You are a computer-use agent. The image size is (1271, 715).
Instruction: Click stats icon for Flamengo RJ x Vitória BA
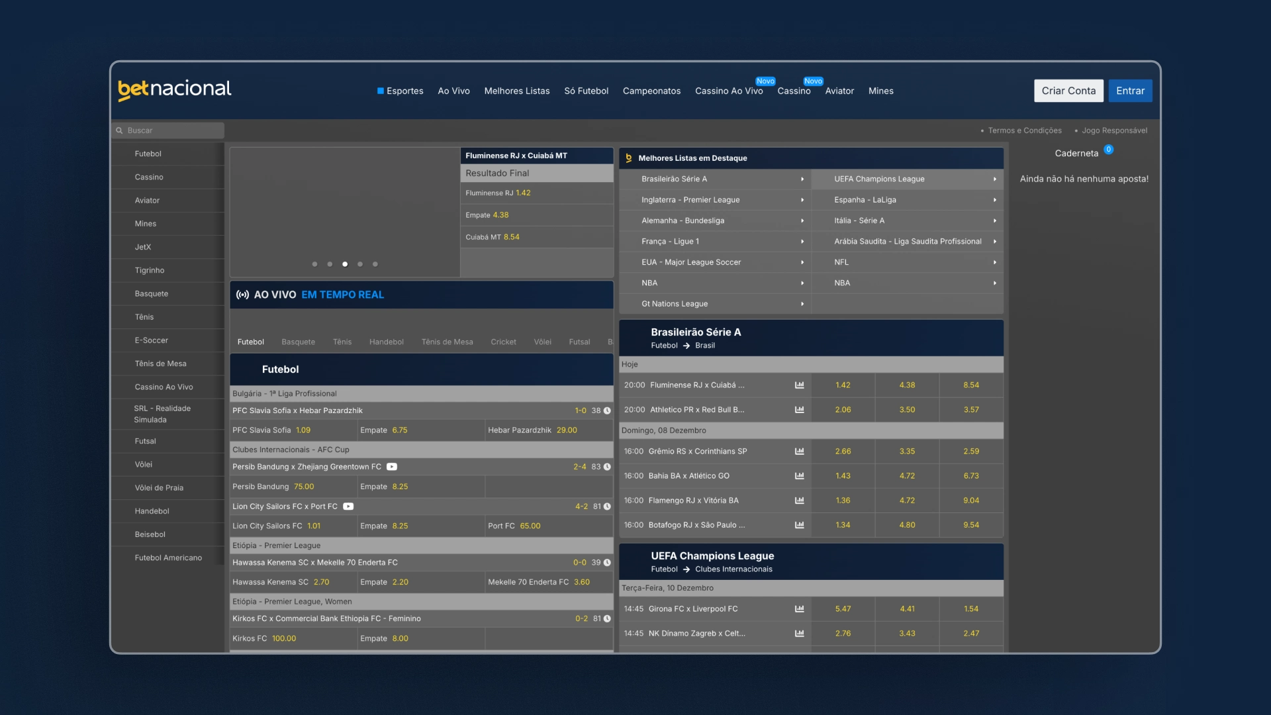click(x=799, y=501)
